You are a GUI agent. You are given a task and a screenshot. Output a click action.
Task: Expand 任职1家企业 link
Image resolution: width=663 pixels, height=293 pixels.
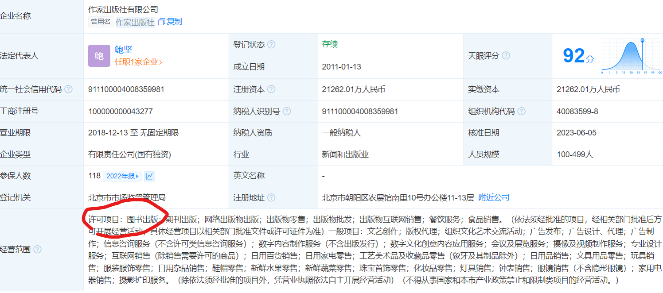point(138,62)
